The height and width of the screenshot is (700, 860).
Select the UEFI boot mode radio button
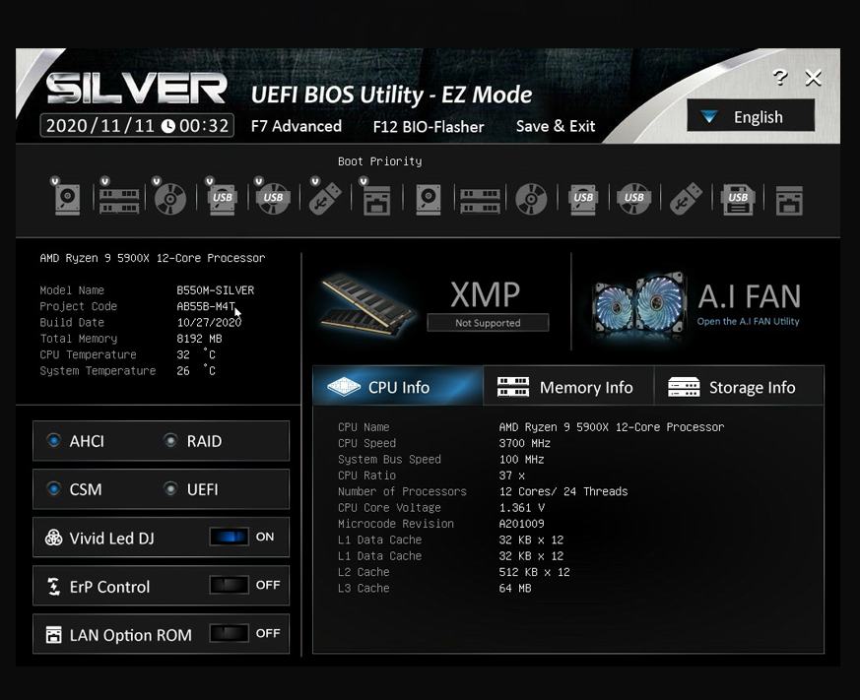[170, 488]
